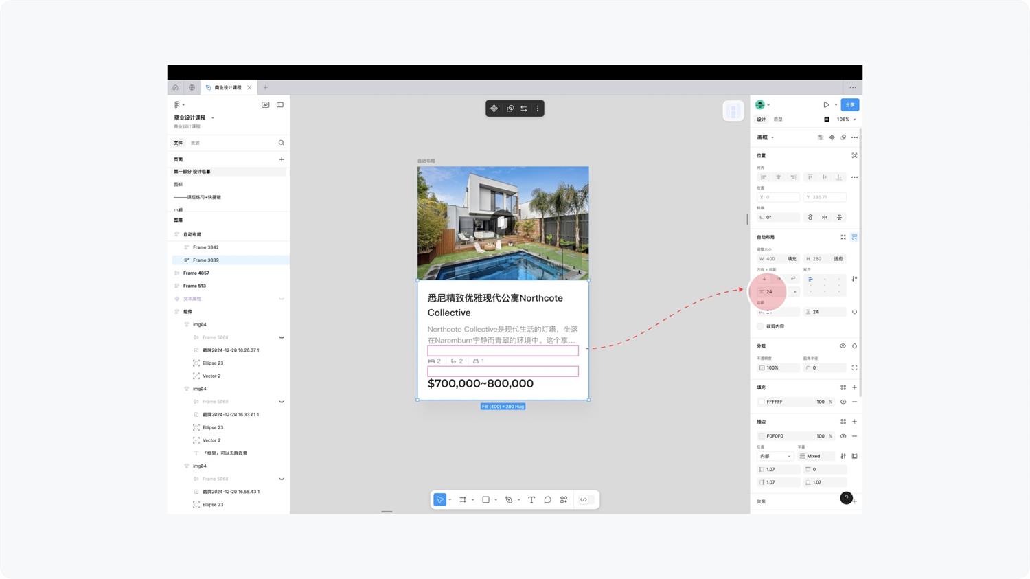
Task: Click the Comment tool bubble icon
Action: (x=547, y=500)
